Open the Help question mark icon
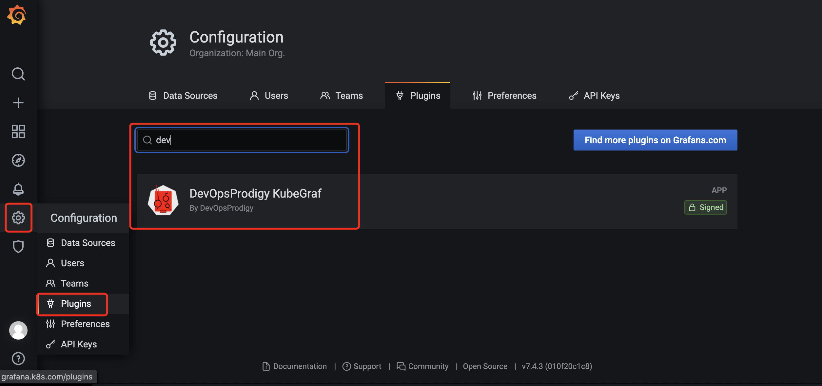The height and width of the screenshot is (386, 822). pyautogui.click(x=18, y=359)
